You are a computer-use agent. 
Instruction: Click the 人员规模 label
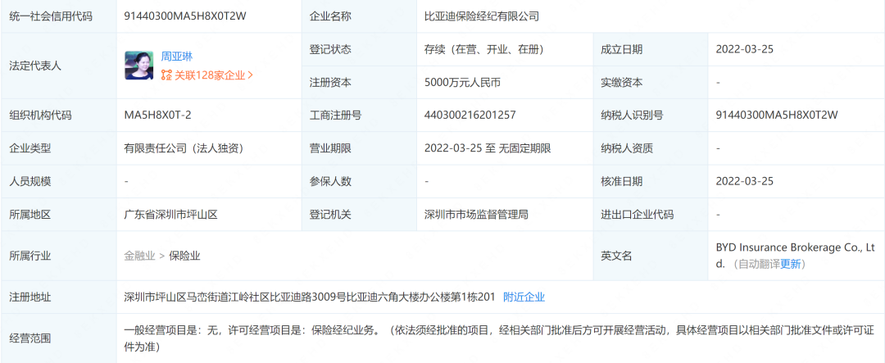click(30, 181)
